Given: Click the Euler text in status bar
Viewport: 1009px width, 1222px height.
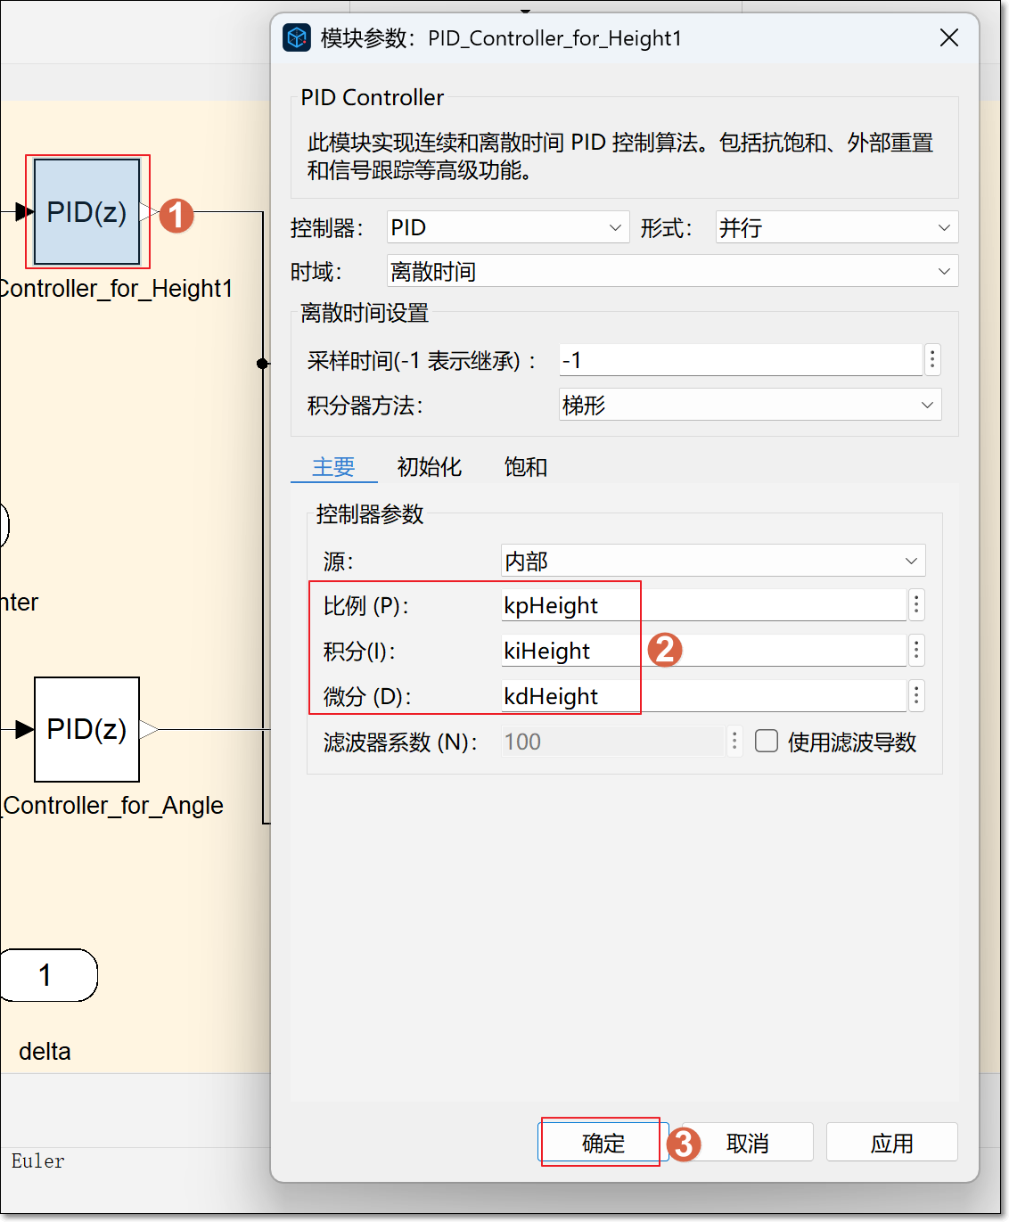Looking at the screenshot, I should (x=37, y=1160).
